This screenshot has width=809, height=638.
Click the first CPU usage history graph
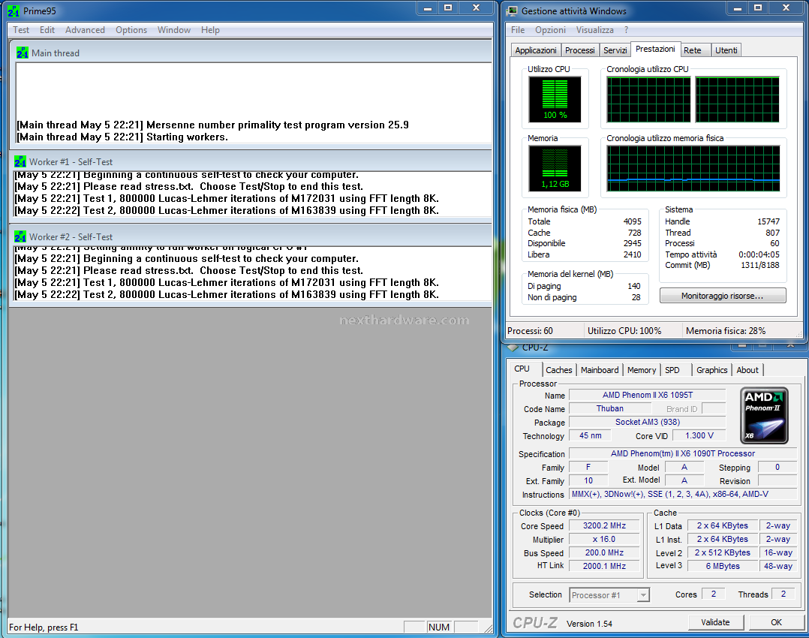tap(648, 100)
